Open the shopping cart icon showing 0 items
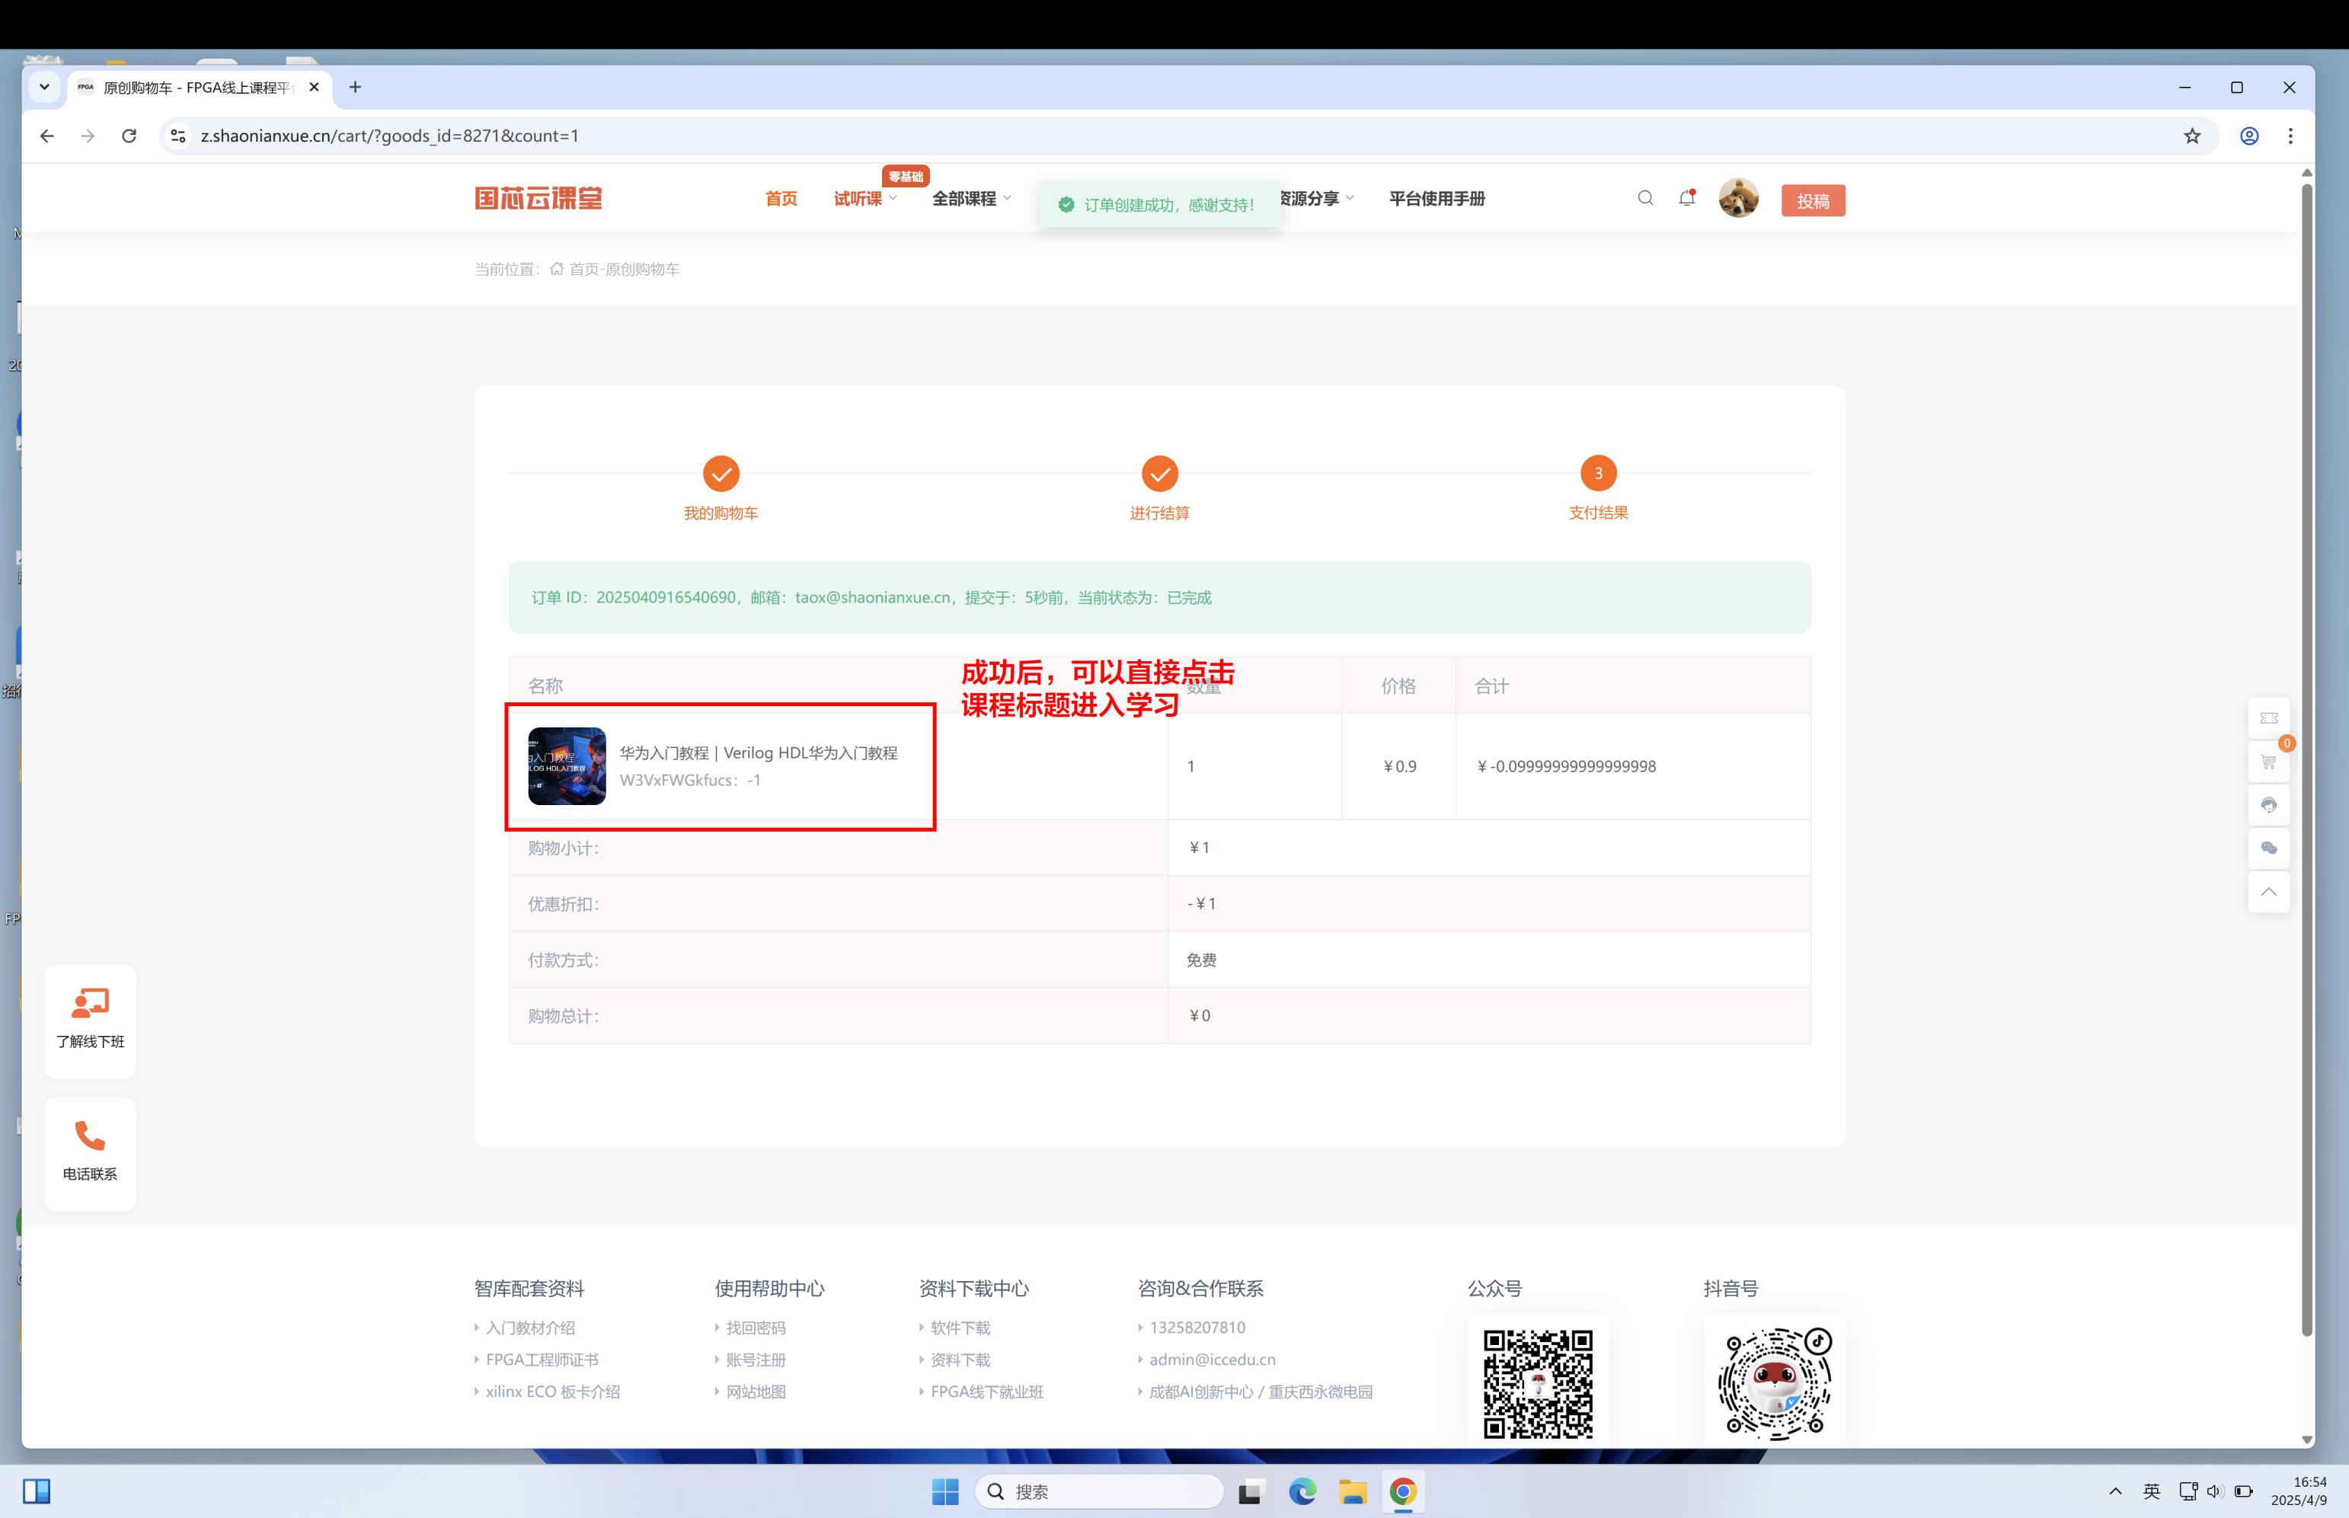The height and width of the screenshot is (1518, 2349). 2269,762
